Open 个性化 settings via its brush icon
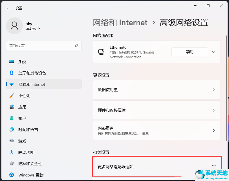 pos(11,96)
